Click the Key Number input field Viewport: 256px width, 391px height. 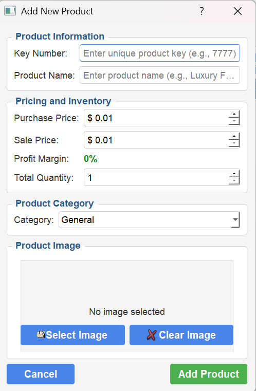160,53
